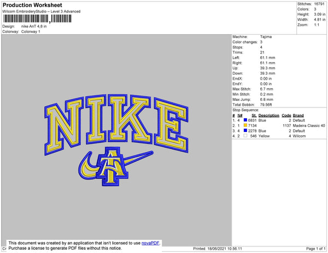Image resolution: width=328 pixels, height=253 pixels.
Task: Select the brand 'Wilcom' in the Yellow row
Action: point(299,136)
